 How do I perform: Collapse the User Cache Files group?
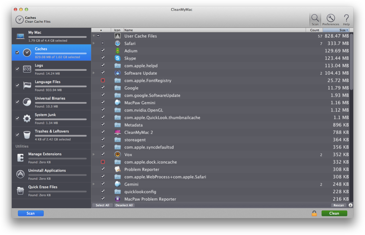94,36
